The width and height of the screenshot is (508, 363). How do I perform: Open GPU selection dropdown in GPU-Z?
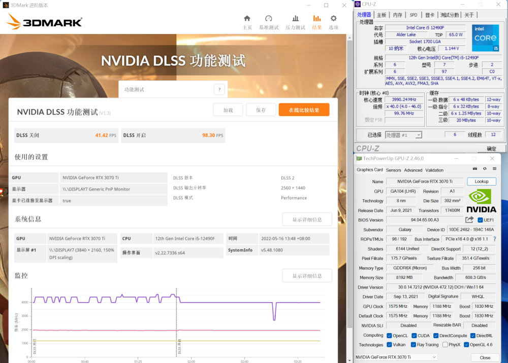point(396,357)
